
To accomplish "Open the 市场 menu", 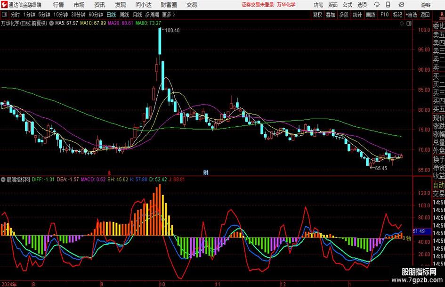I will tap(79, 5).
